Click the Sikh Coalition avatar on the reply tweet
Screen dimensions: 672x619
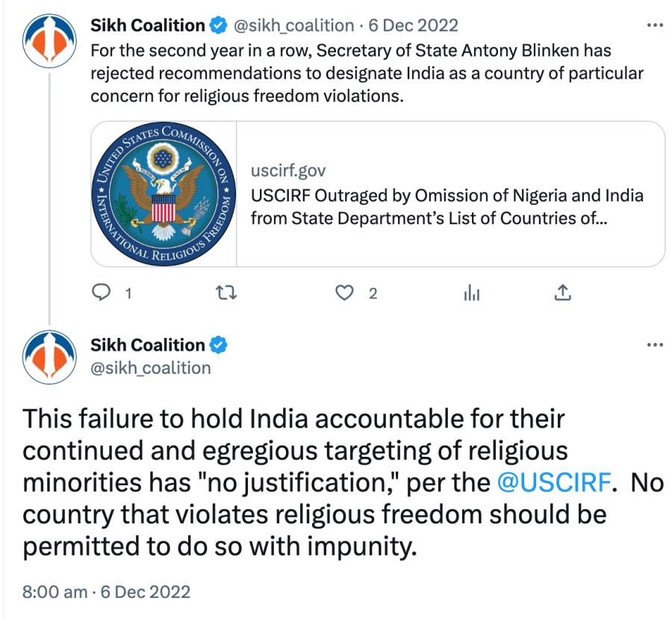pos(49,357)
